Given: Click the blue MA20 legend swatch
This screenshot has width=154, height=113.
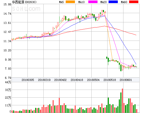Looking at the screenshot, I should point(113,2).
